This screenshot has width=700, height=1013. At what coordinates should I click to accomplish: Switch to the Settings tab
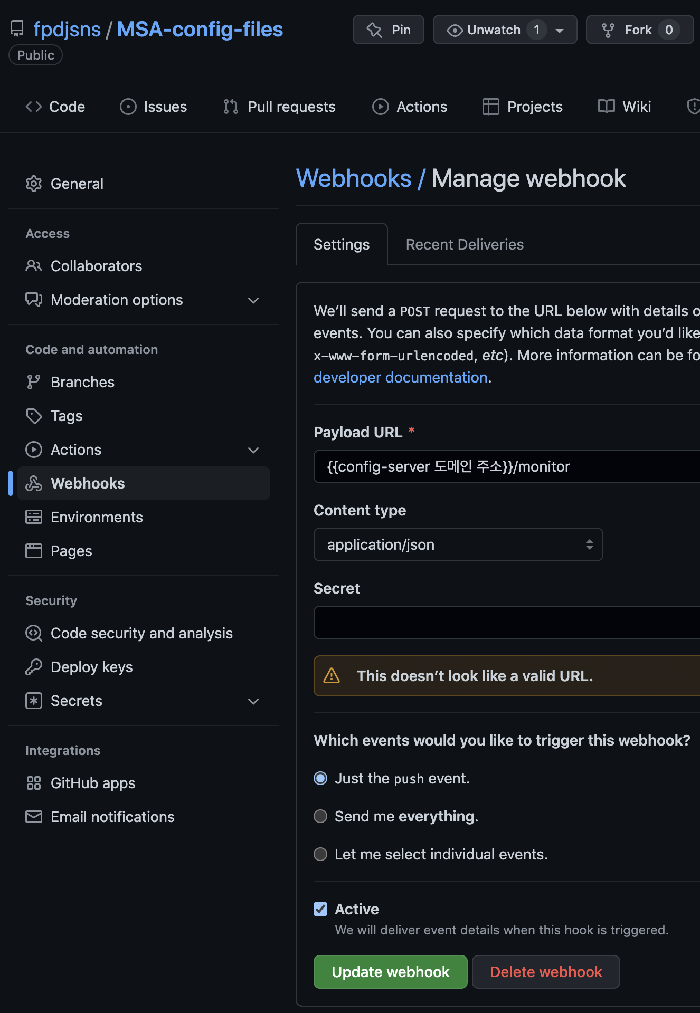pyautogui.click(x=342, y=244)
